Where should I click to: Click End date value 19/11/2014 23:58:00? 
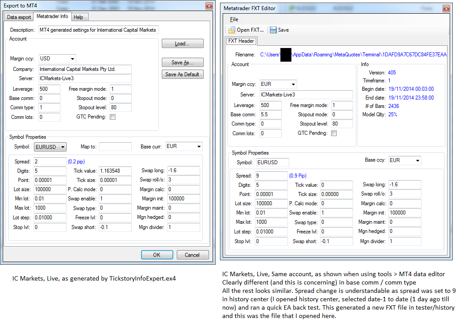[411, 98]
